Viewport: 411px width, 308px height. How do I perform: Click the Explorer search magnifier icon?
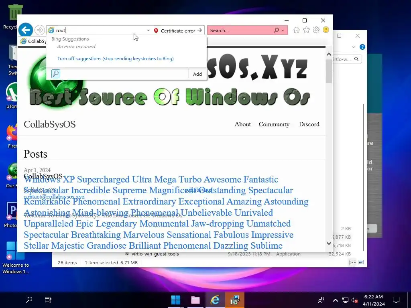coord(356,59)
